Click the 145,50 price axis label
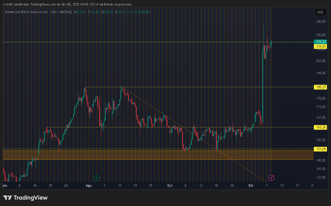This screenshot has height=206, width=331. point(321,160)
